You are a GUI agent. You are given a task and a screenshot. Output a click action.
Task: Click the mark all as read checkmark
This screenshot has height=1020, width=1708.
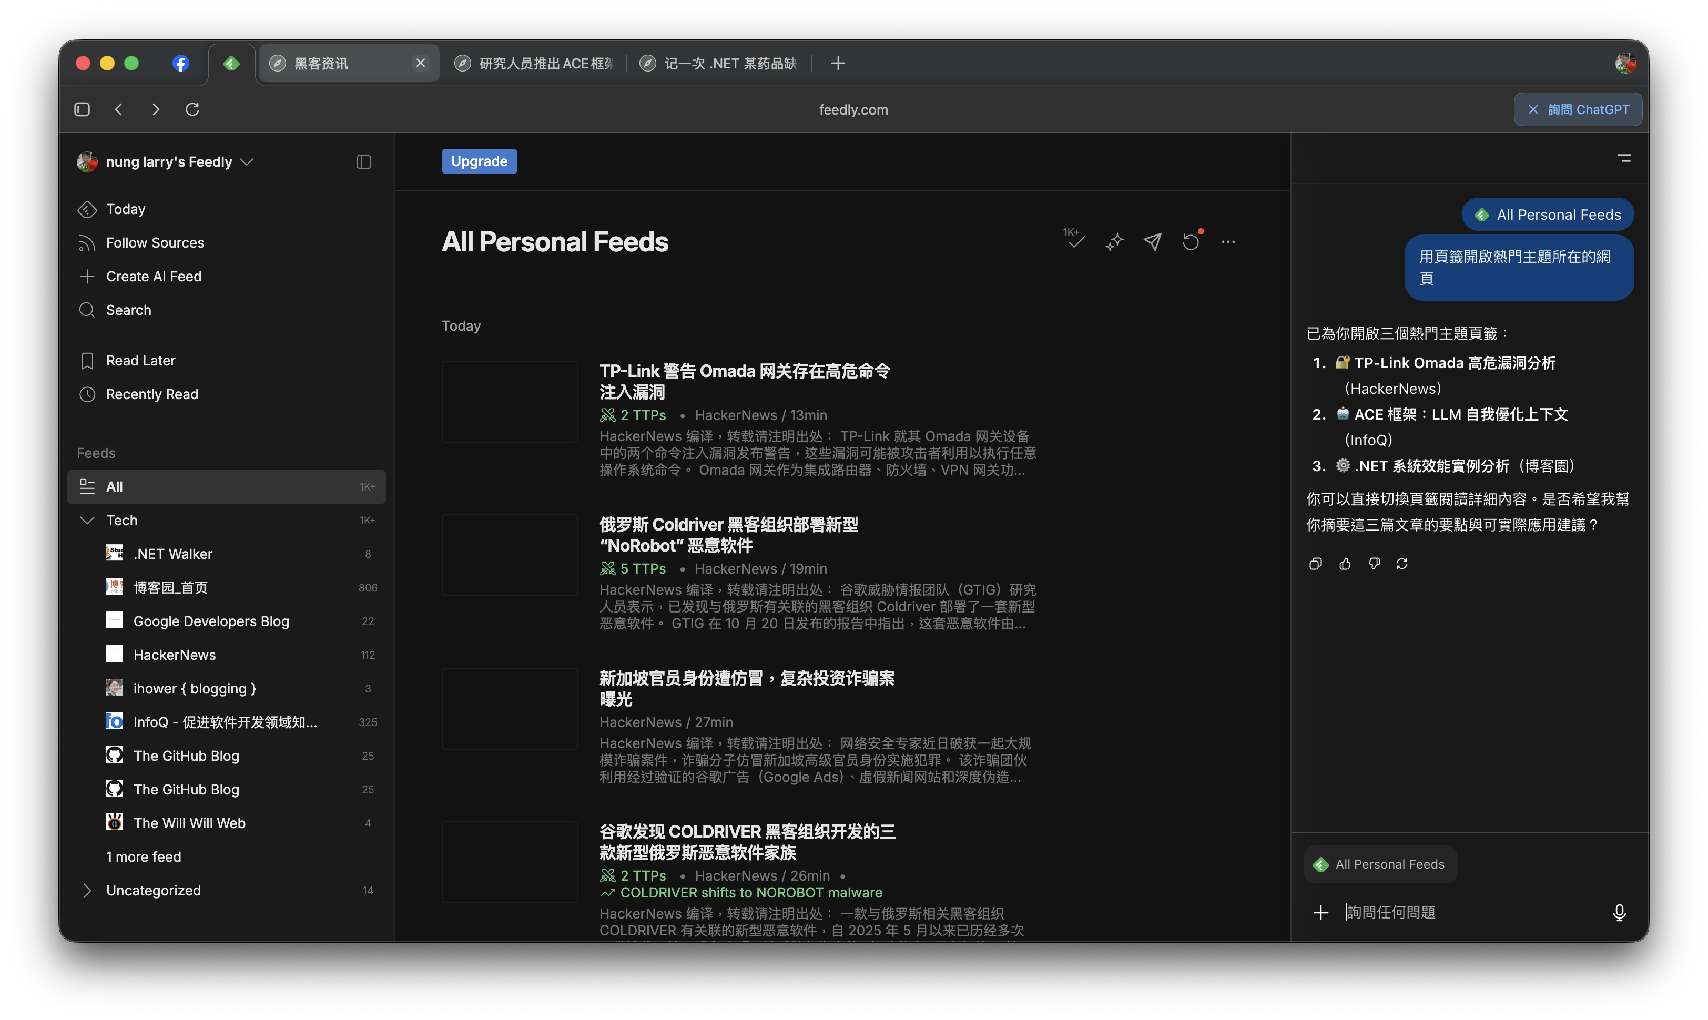tap(1076, 241)
